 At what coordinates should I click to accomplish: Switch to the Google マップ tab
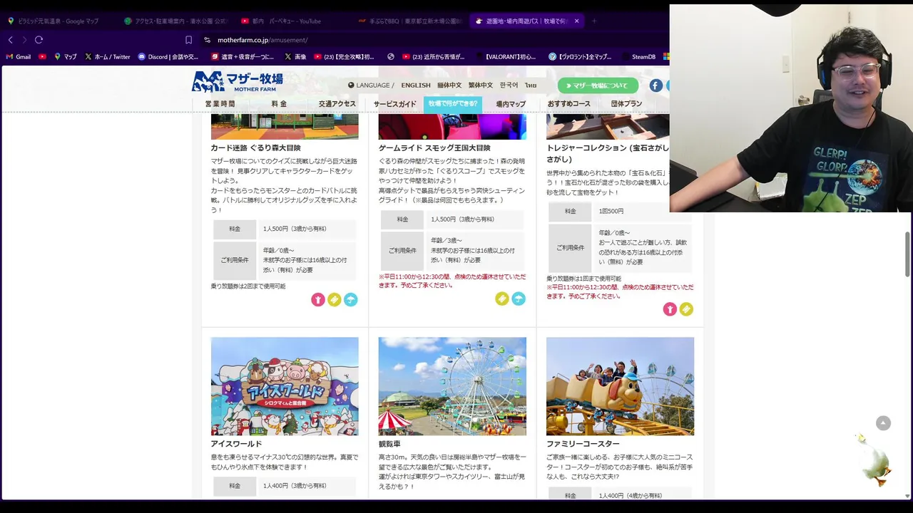pyautogui.click(x=53, y=21)
